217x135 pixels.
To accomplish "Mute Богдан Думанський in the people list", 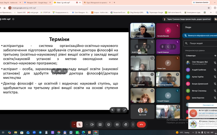I will pyautogui.click(x=215, y=84).
